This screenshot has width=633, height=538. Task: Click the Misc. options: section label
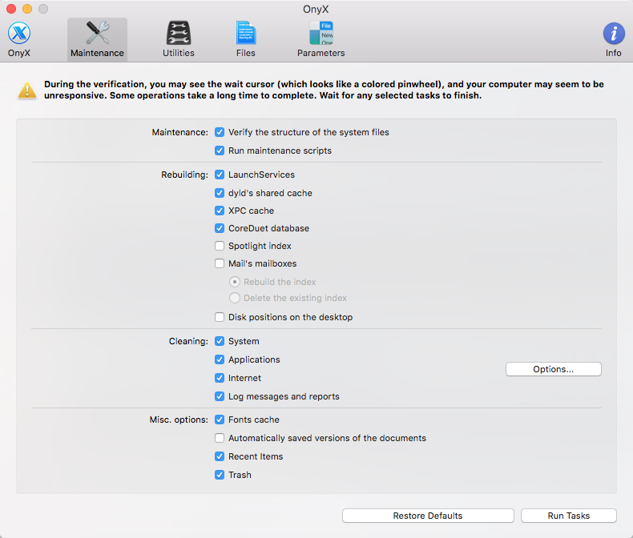[x=179, y=420]
